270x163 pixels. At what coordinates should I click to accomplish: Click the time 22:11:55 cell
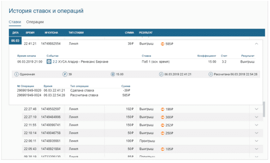pyautogui.click(x=30, y=125)
